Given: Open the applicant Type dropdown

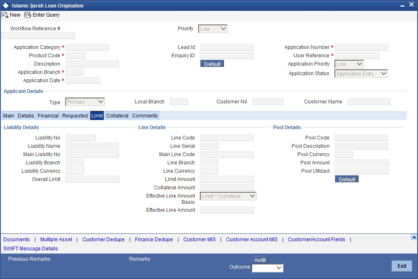Looking at the screenshot, I should click(x=85, y=102).
